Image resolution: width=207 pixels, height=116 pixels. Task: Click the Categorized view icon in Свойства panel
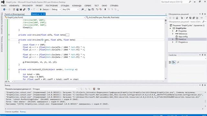(x=170, y=62)
